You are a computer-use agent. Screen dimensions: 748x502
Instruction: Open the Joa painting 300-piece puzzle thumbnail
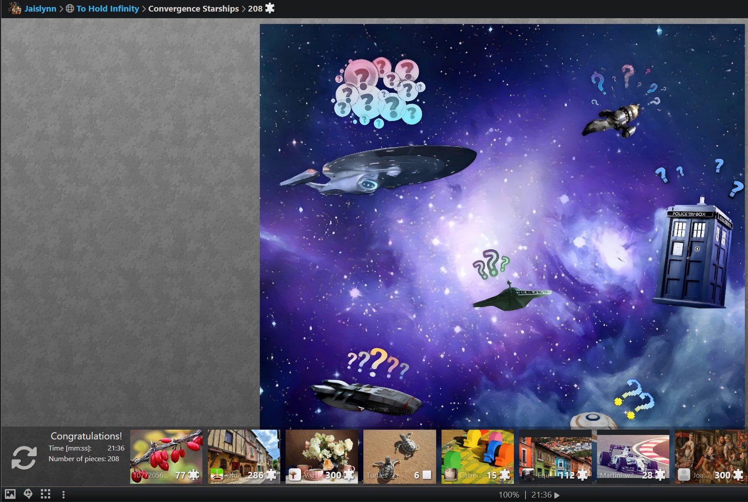[711, 456]
